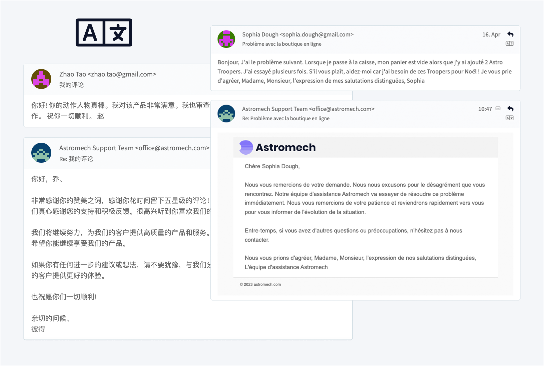Reply to Astromech Support Team French email
Screen dimensions: 544x366
click(510, 108)
